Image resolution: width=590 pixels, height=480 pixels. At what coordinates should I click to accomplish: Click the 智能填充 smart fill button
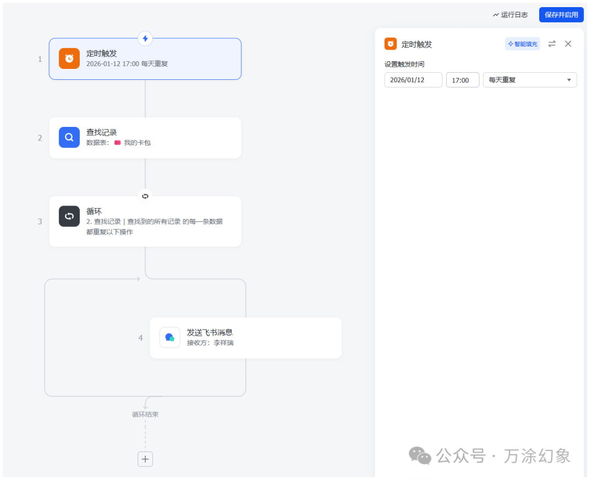522,44
